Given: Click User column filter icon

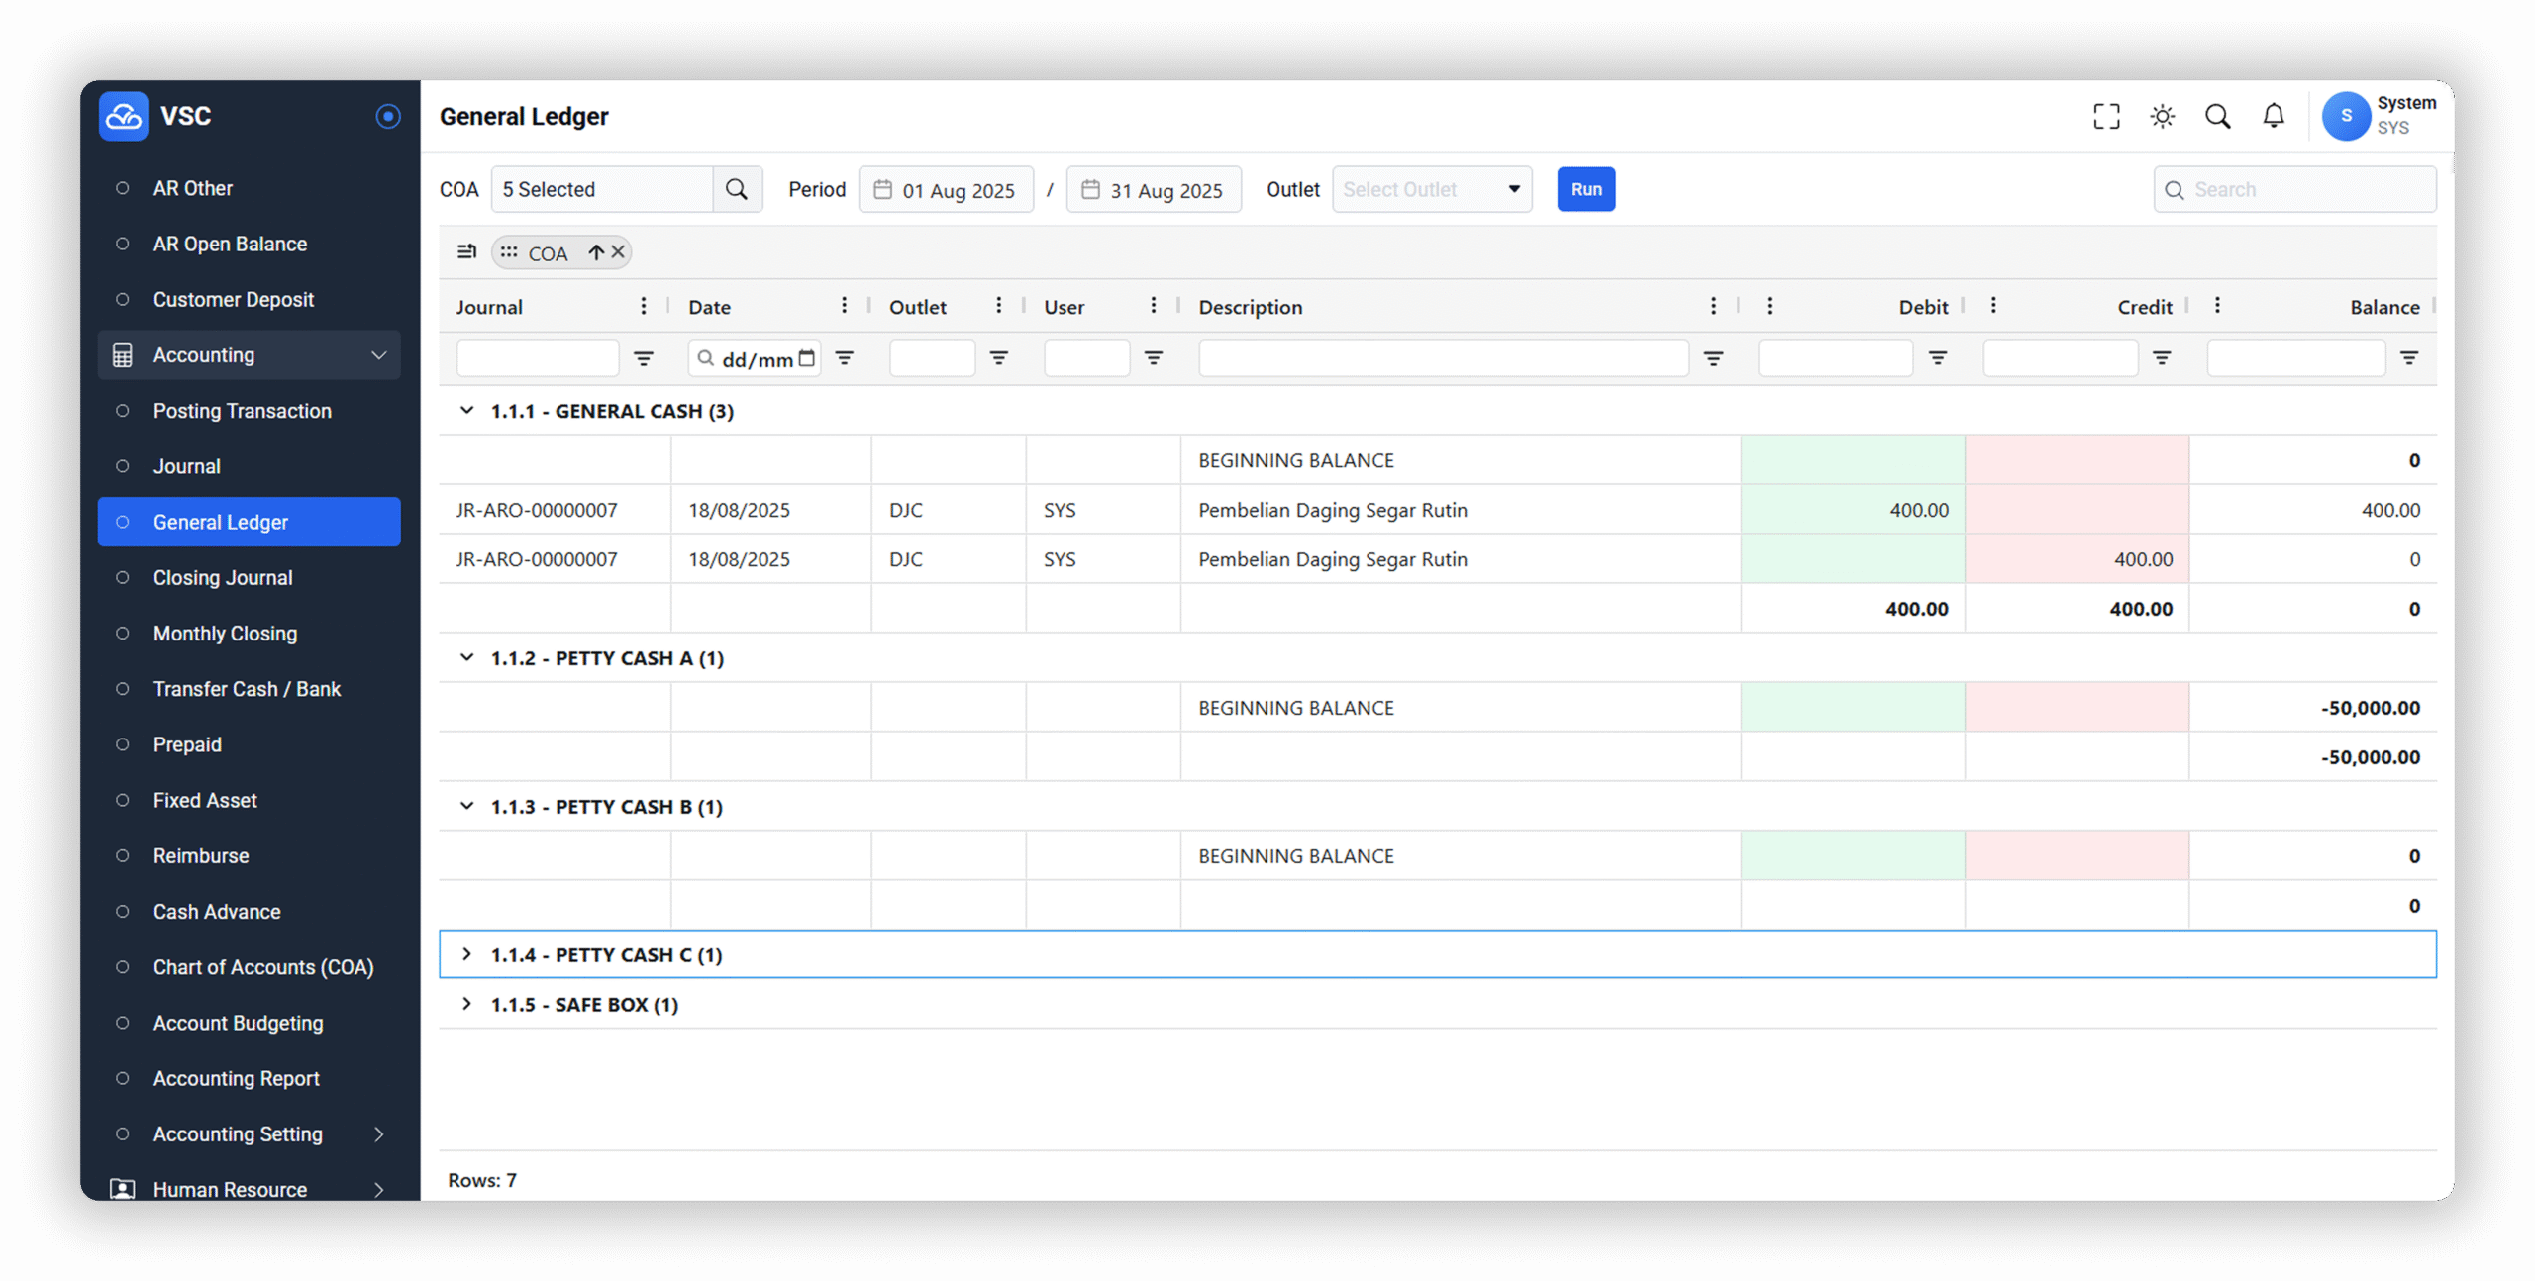Looking at the screenshot, I should (1154, 358).
